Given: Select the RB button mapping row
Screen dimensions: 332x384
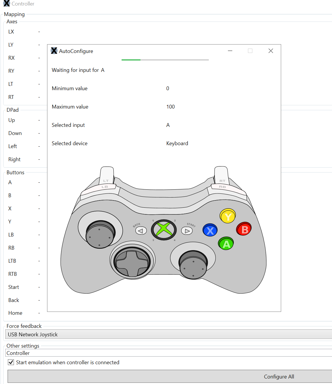Looking at the screenshot, I should coord(25,248).
